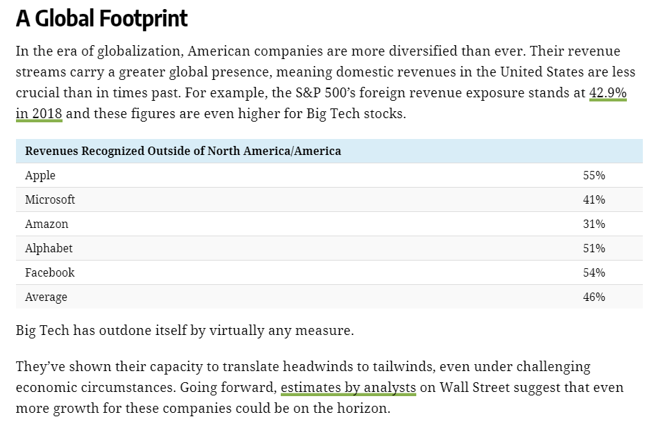Image resolution: width=647 pixels, height=426 pixels.
Task: Click the Average row label
Action: [46, 297]
